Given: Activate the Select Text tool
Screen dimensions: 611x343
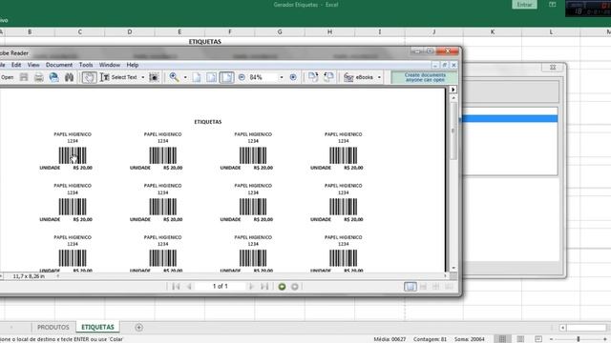Looking at the screenshot, I should [118, 77].
